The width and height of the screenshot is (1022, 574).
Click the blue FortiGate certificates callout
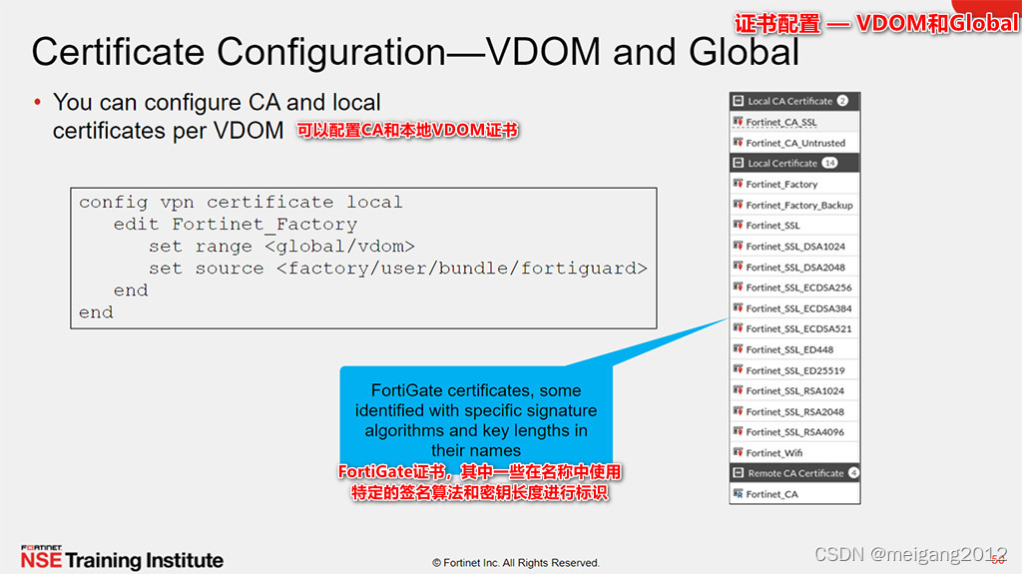pyautogui.click(x=476, y=417)
